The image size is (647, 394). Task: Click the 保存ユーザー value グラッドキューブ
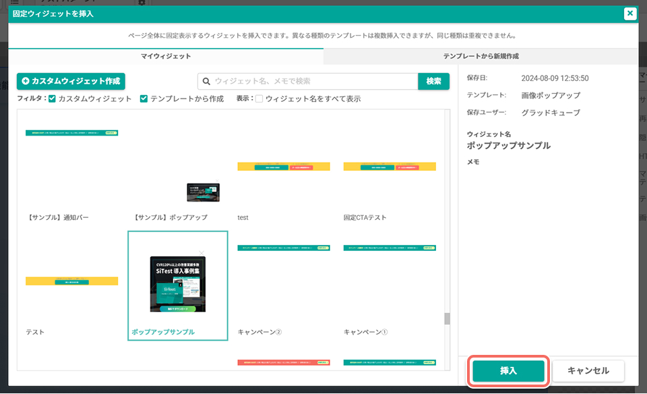pos(551,113)
